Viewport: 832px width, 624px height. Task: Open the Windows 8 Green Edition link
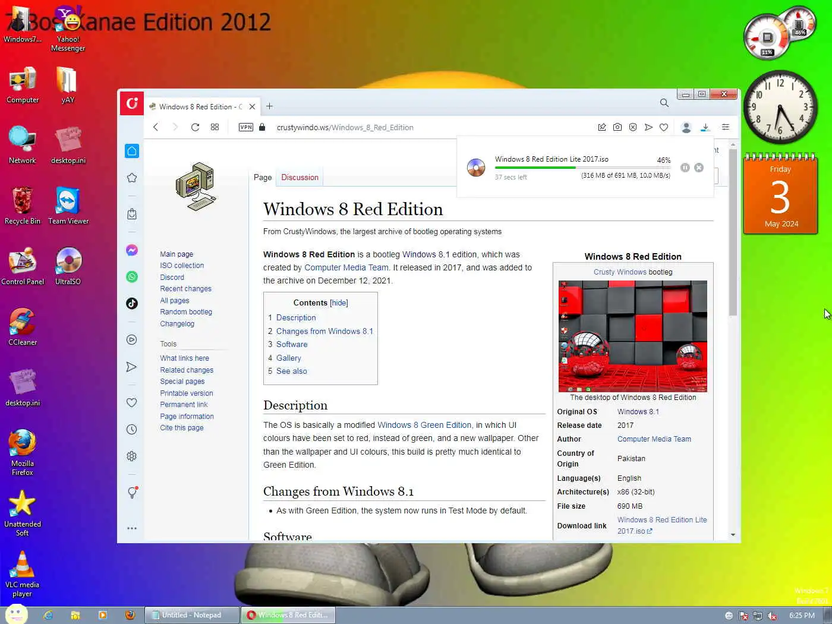pyautogui.click(x=424, y=425)
